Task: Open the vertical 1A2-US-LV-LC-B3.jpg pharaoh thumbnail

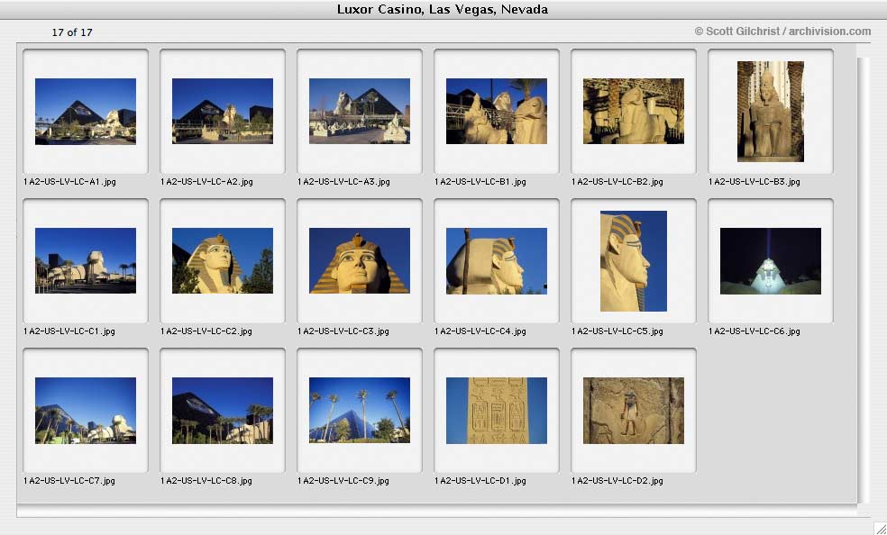Action: (x=770, y=112)
